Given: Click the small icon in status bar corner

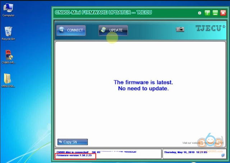Looking at the screenshot, I should (x=223, y=155).
